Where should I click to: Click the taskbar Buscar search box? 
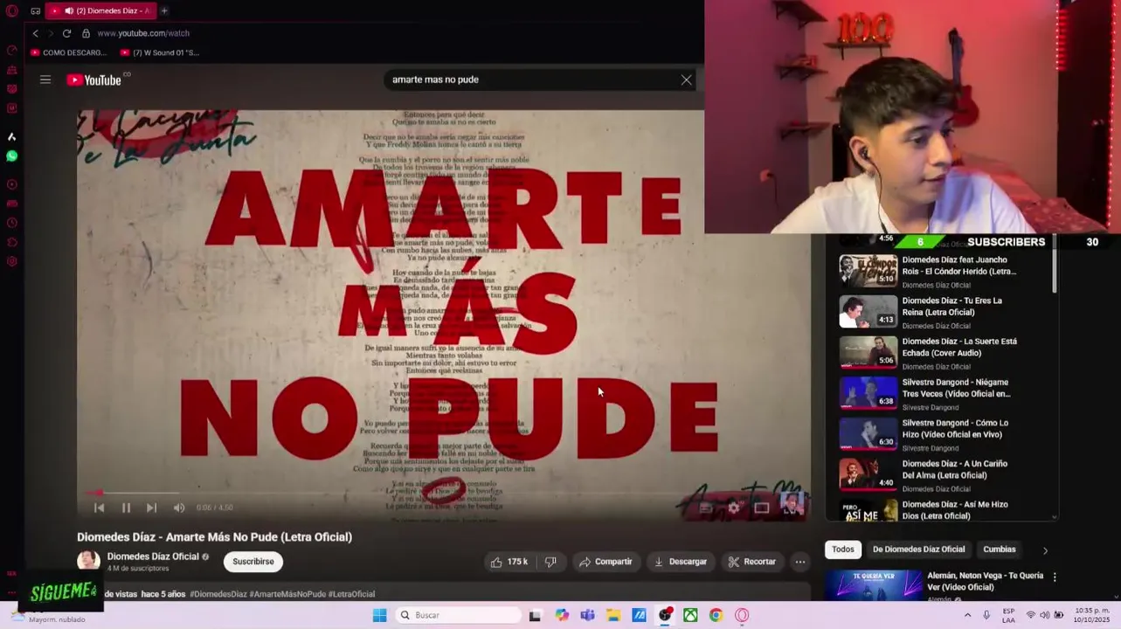458,615
